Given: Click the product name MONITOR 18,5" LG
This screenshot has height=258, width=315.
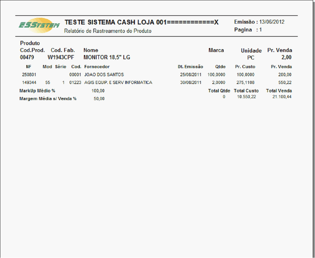Looking at the screenshot, I should pos(107,58).
